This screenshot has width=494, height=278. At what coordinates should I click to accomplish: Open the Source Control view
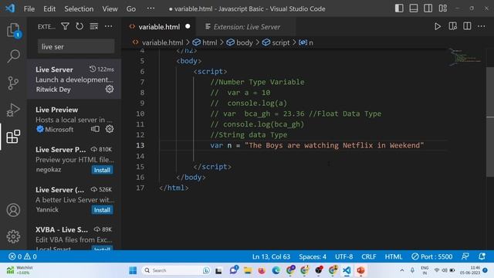click(x=13, y=83)
